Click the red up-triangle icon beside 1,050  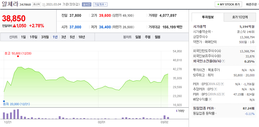(x=14, y=26)
